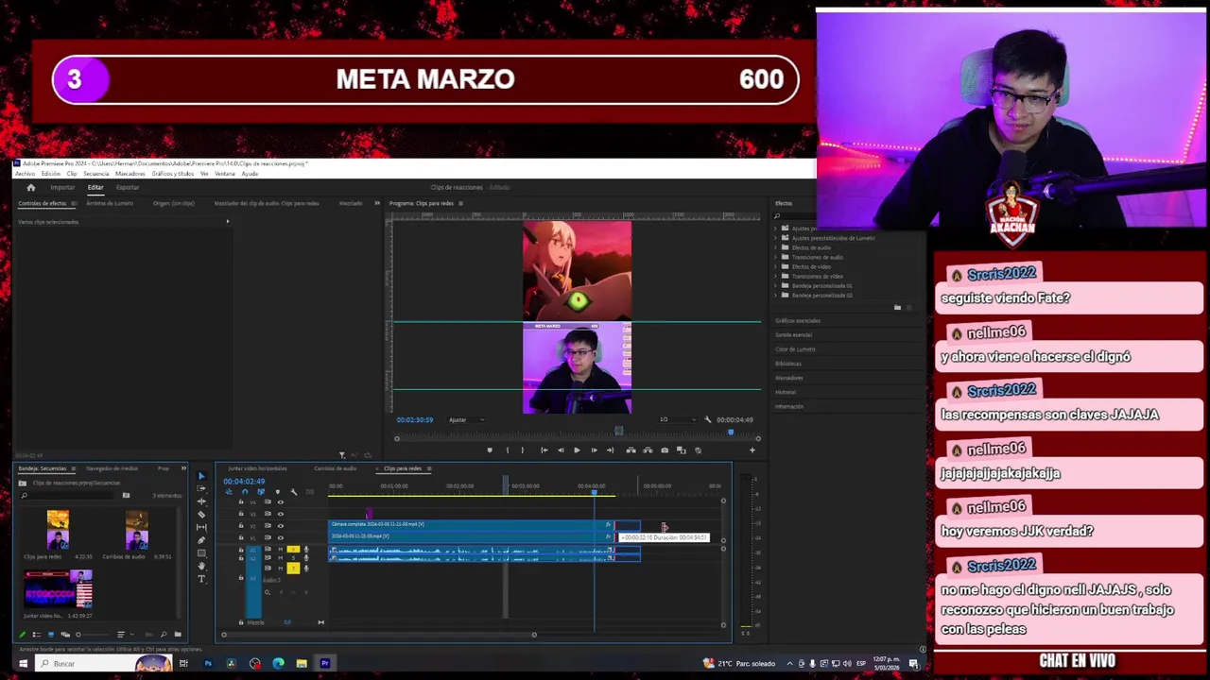Select the Slip tool
The width and height of the screenshot is (1210, 680).
(201, 527)
